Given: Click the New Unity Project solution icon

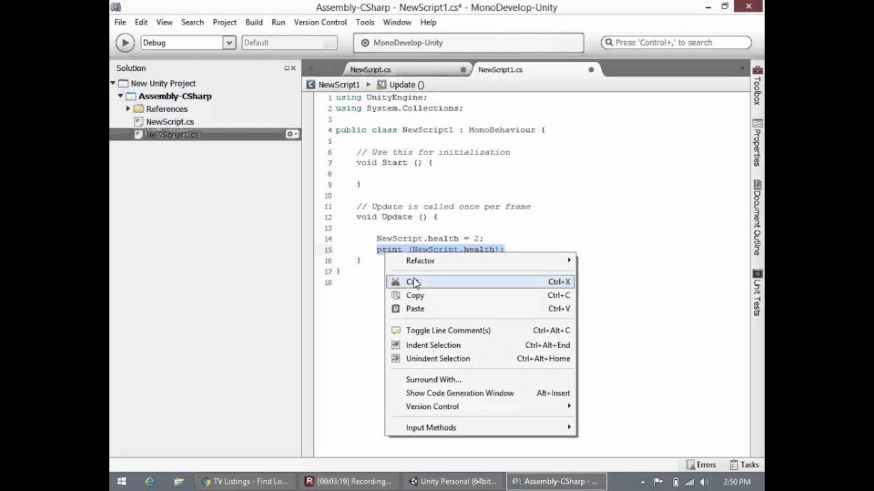Looking at the screenshot, I should (x=124, y=83).
